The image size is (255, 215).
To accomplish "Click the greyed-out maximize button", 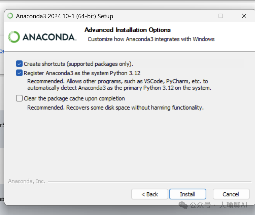I will click(x=221, y=16).
